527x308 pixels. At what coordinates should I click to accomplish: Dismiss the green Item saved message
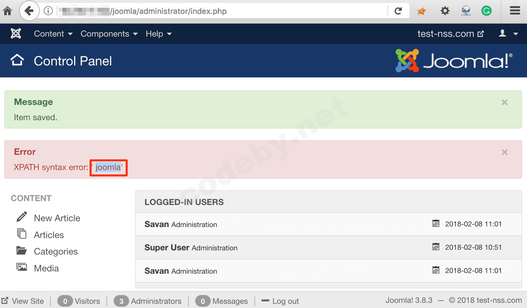point(505,102)
